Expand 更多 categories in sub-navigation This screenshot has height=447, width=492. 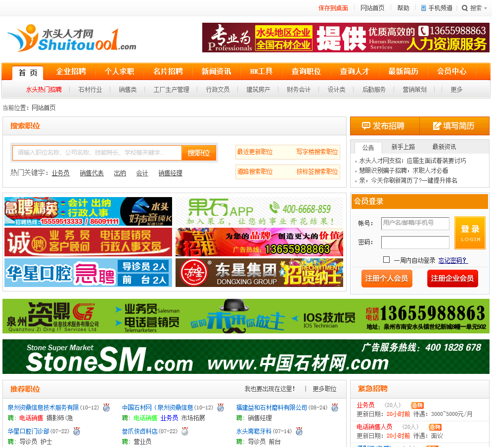pos(456,90)
